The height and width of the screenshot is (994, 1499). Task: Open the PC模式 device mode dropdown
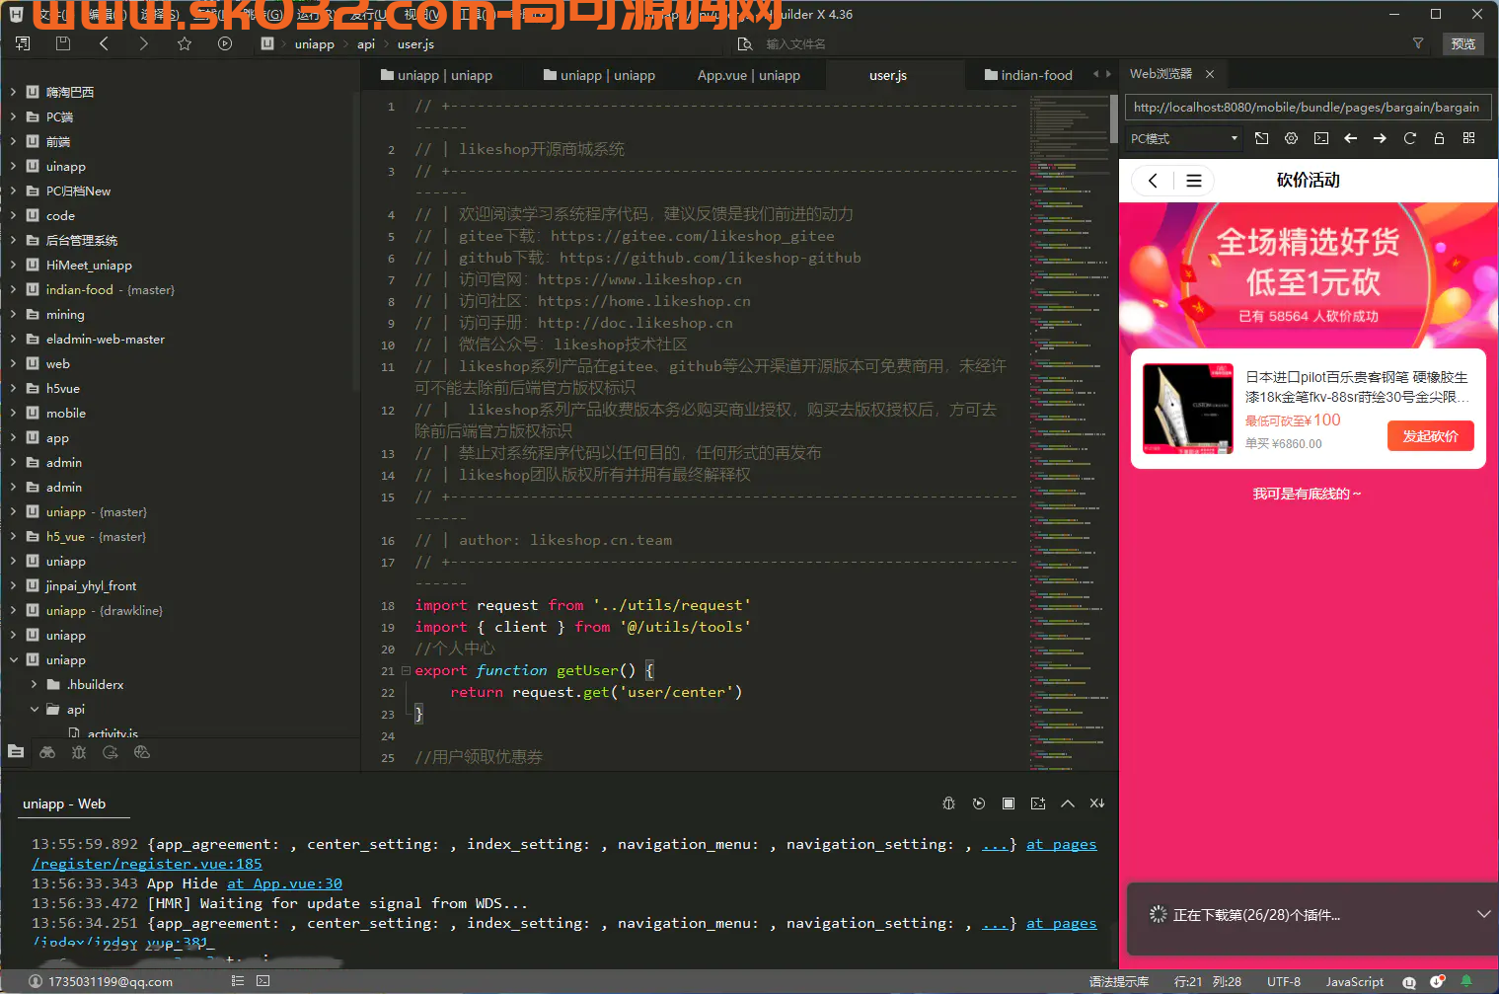(1184, 138)
